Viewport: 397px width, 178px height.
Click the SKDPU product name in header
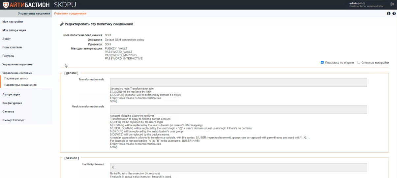coord(65,5)
